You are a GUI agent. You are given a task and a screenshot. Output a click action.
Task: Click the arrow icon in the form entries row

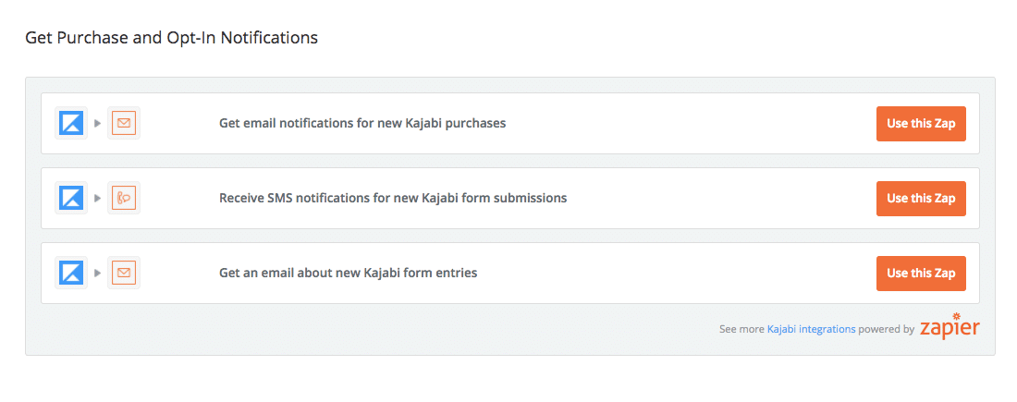[97, 273]
